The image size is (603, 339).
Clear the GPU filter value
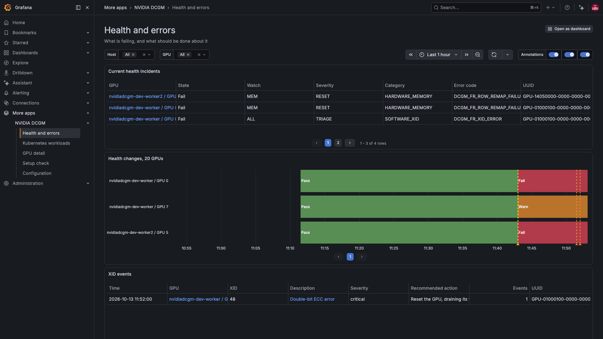click(x=199, y=55)
